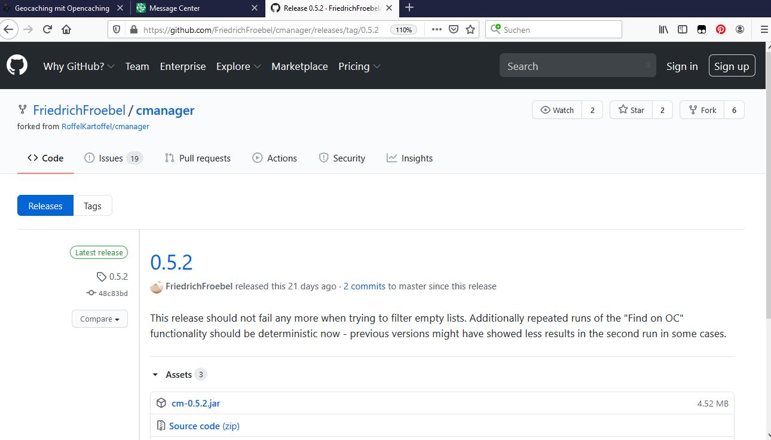771x440 pixels.
Task: Click Sign in
Action: click(x=682, y=66)
